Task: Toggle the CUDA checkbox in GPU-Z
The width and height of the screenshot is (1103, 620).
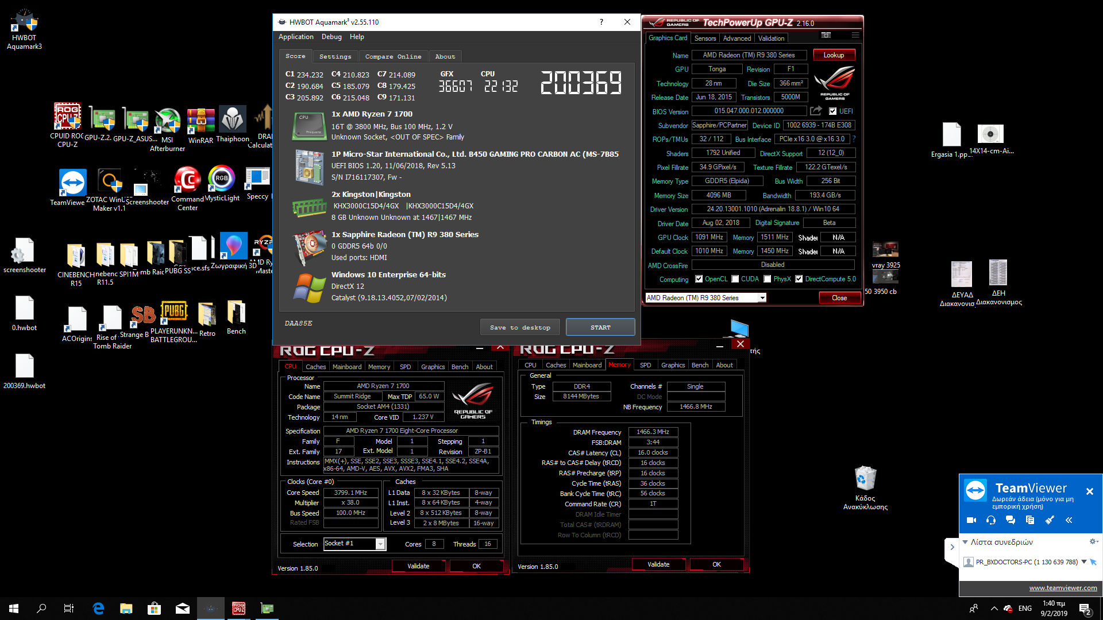Action: (735, 279)
